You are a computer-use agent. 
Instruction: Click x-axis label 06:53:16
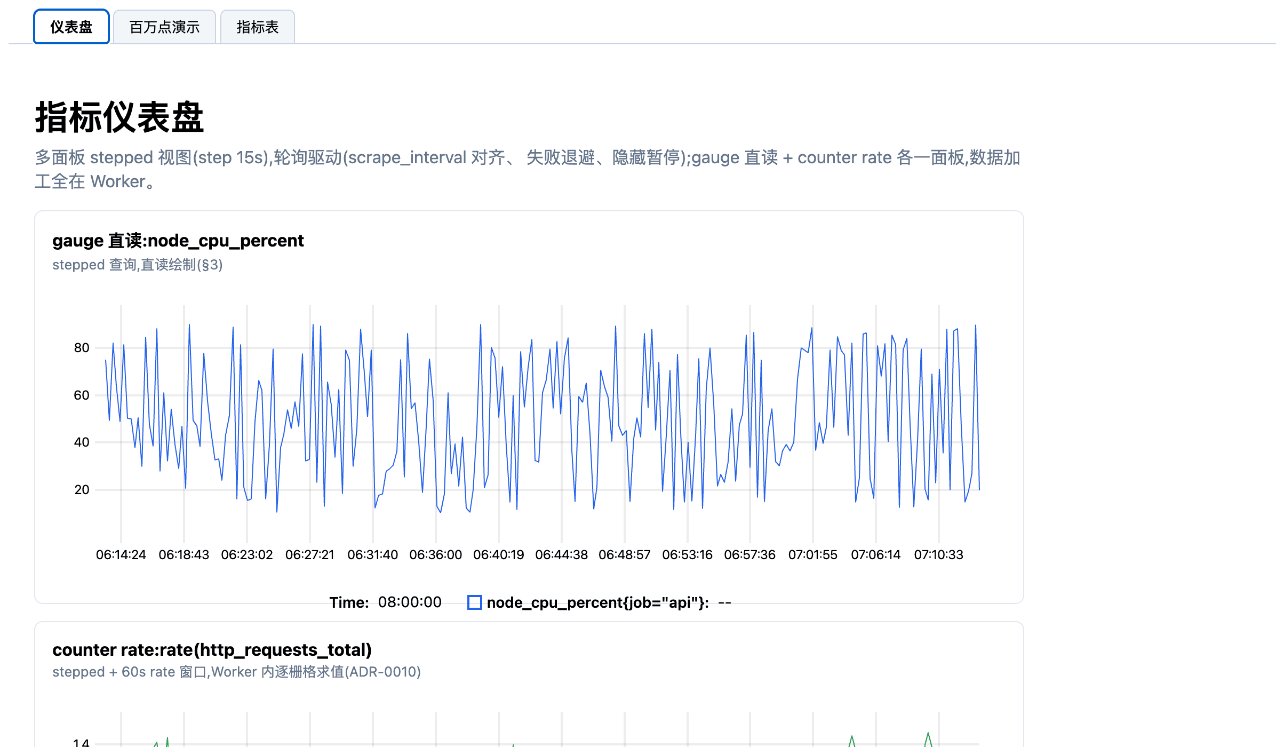point(688,555)
